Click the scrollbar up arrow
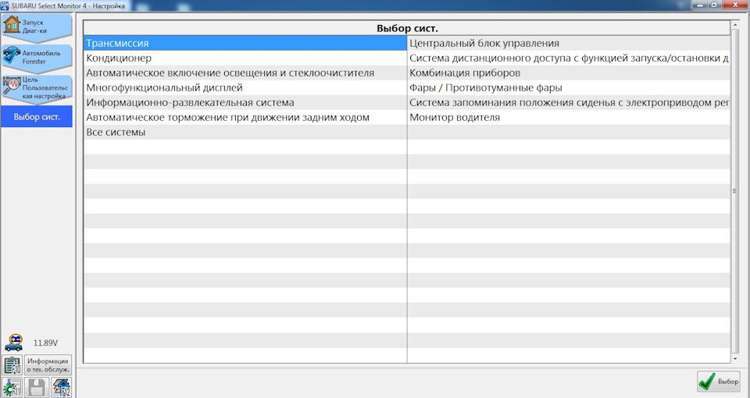This screenshot has height=398, width=750. point(735,24)
